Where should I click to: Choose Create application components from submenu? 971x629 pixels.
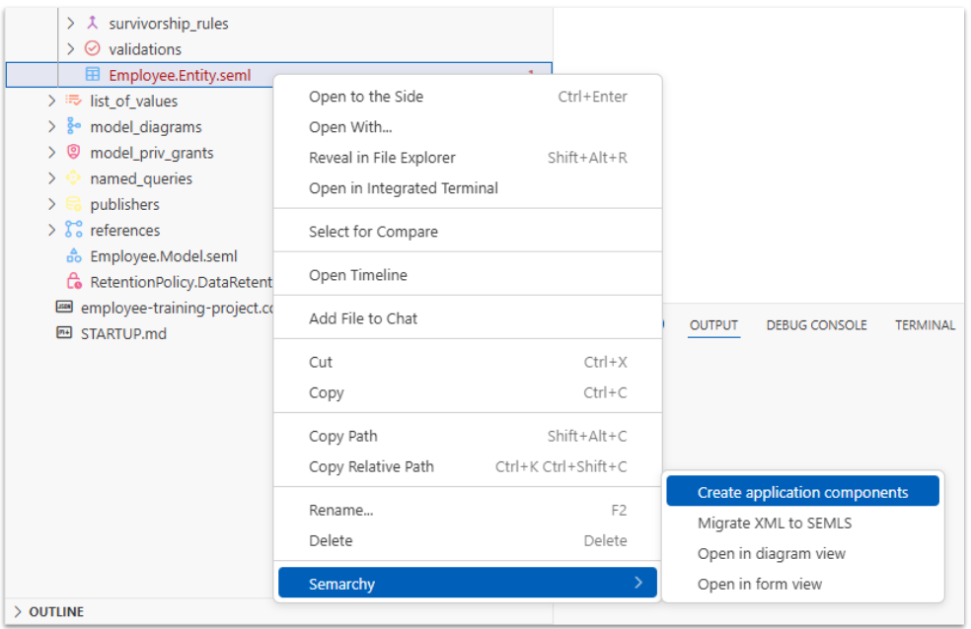tap(802, 492)
